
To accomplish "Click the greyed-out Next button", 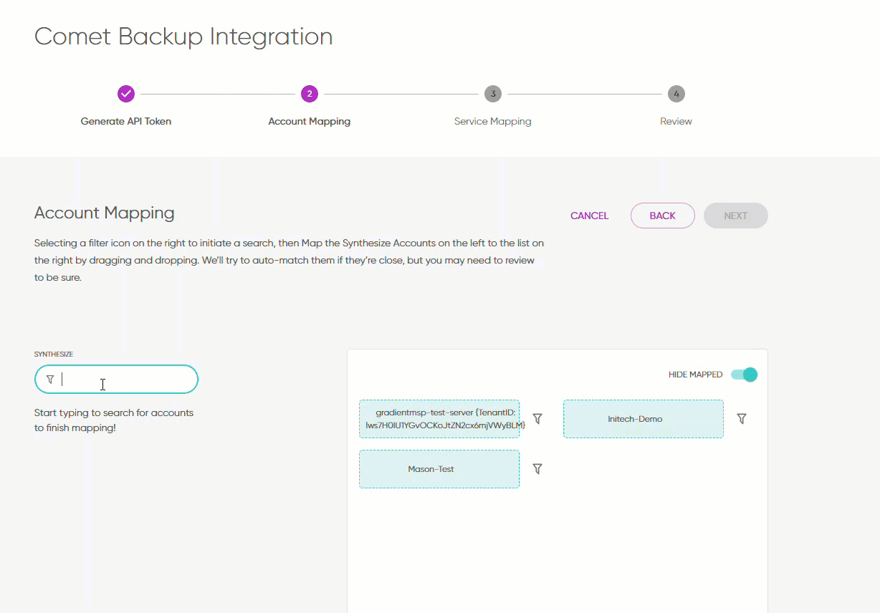I will (736, 216).
